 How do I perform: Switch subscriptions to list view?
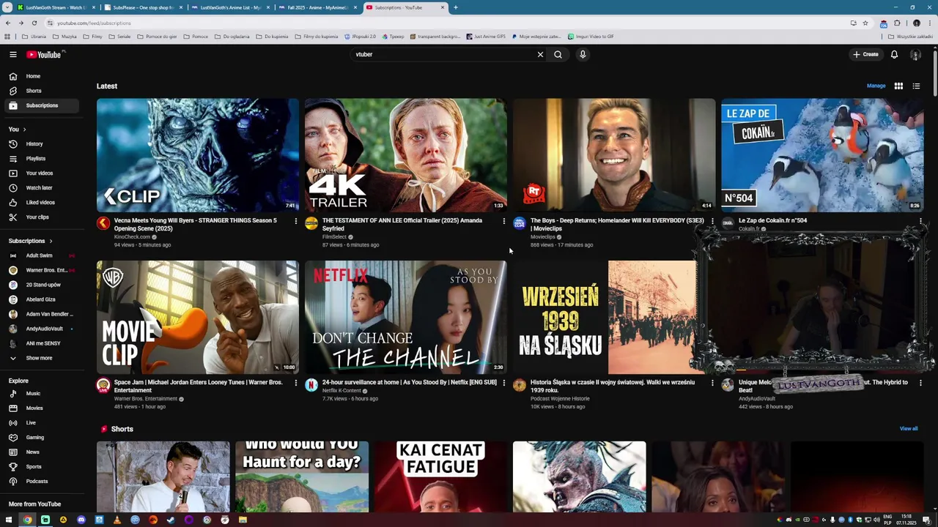(916, 86)
